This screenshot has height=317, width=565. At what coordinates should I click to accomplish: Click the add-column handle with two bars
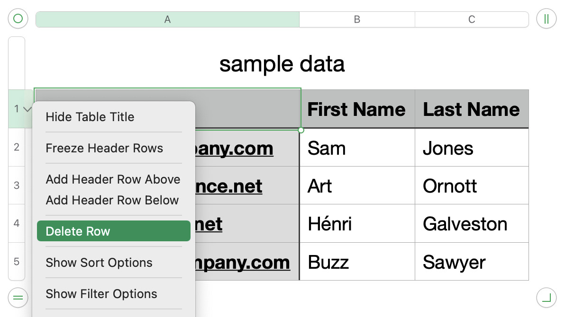546,19
